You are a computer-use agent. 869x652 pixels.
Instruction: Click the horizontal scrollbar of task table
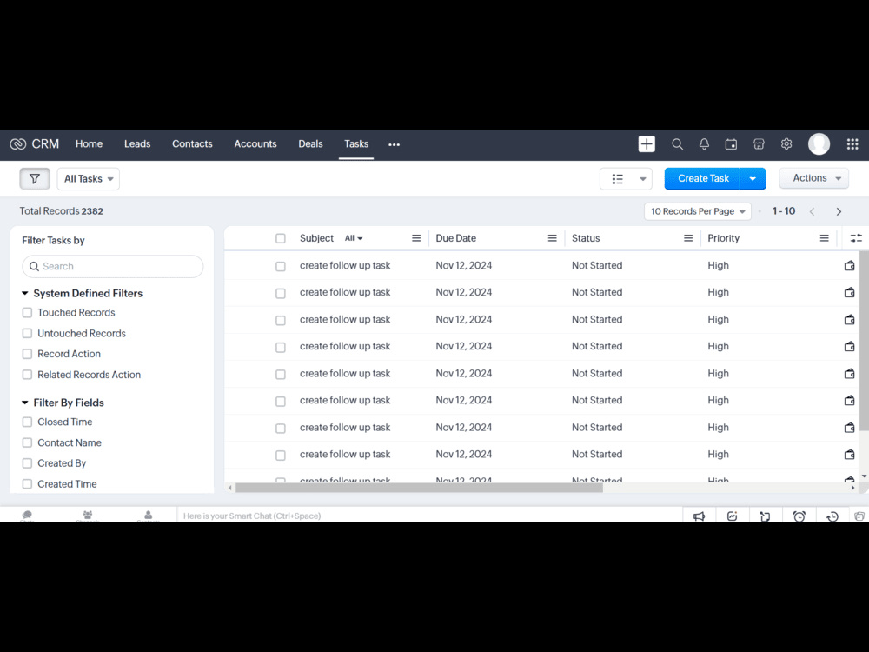tap(419, 488)
